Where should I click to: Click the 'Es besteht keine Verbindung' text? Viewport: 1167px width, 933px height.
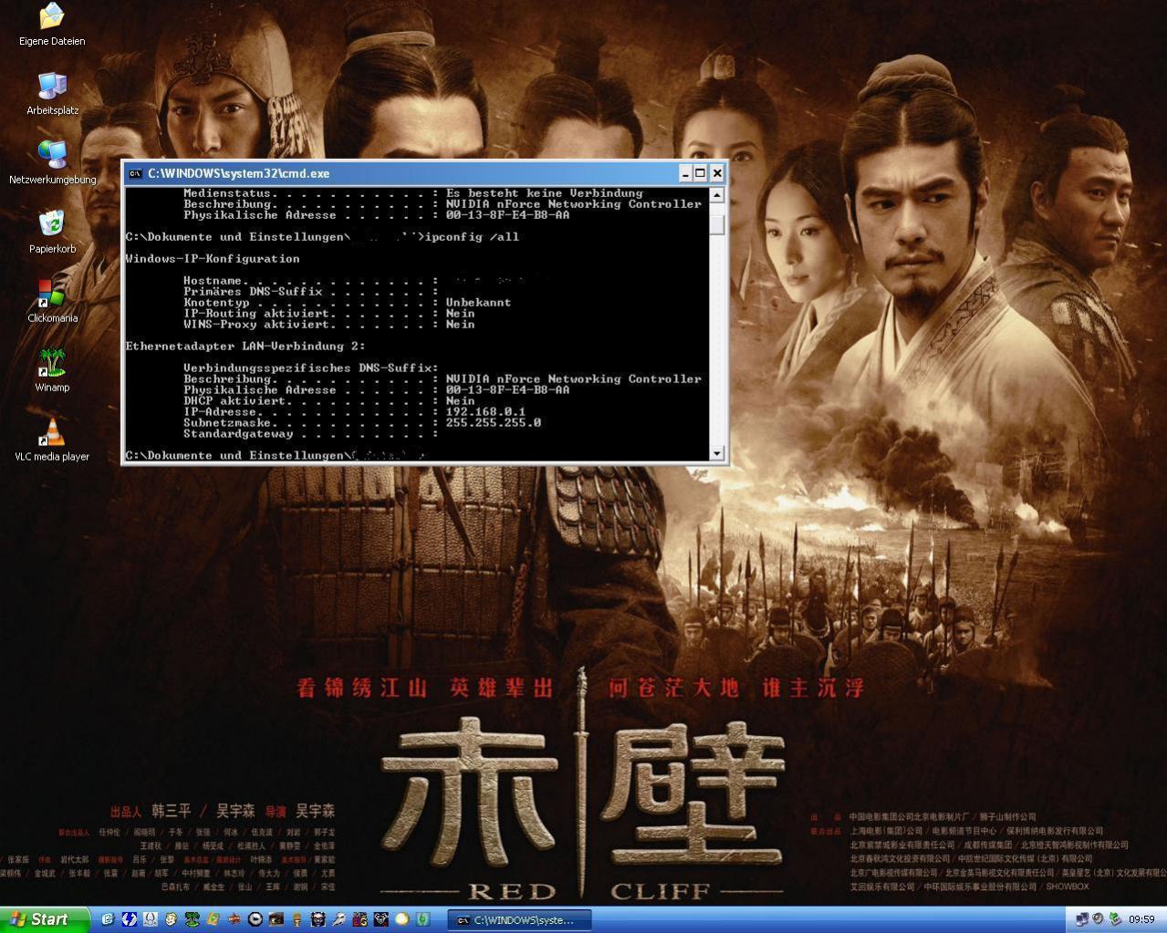tap(544, 193)
